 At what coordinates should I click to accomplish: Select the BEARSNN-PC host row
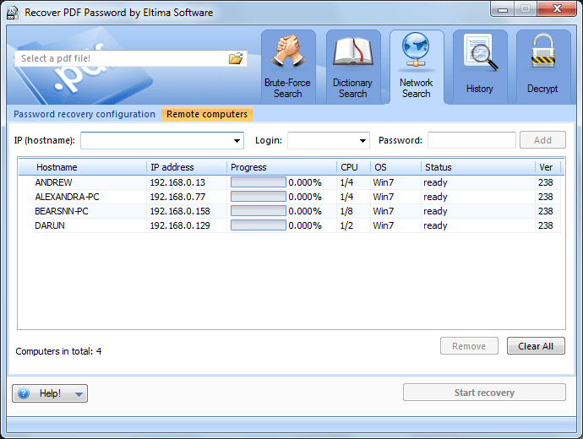(297, 211)
